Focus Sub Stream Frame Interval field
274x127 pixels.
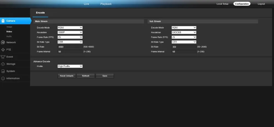[x=184, y=52]
